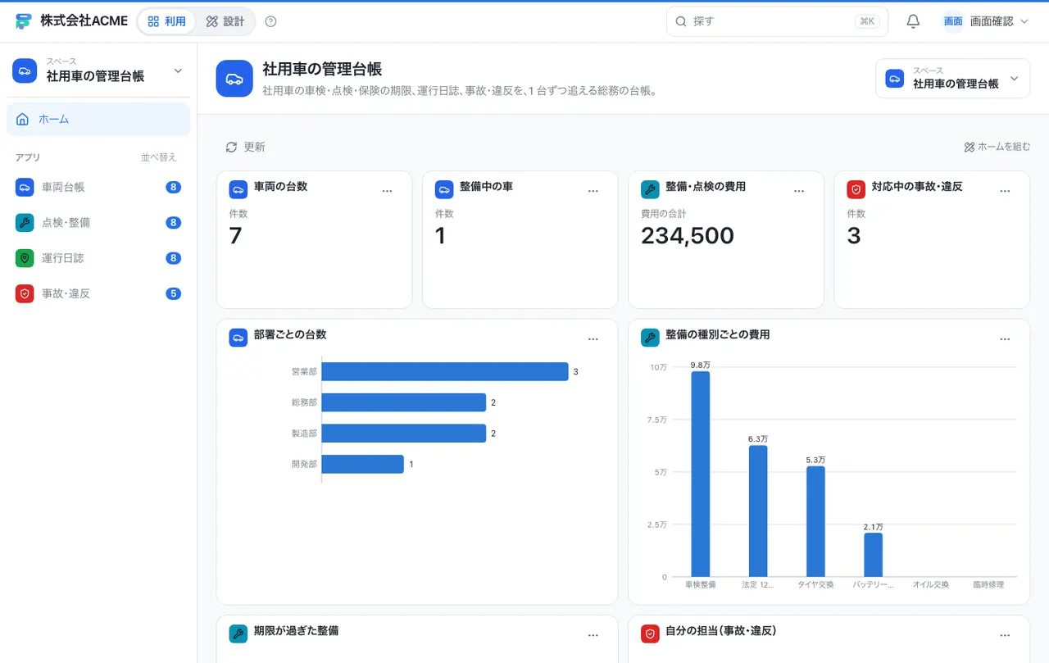Click 並べ替え to reorder apps
Viewport: 1049px width, 663px height.
158,157
